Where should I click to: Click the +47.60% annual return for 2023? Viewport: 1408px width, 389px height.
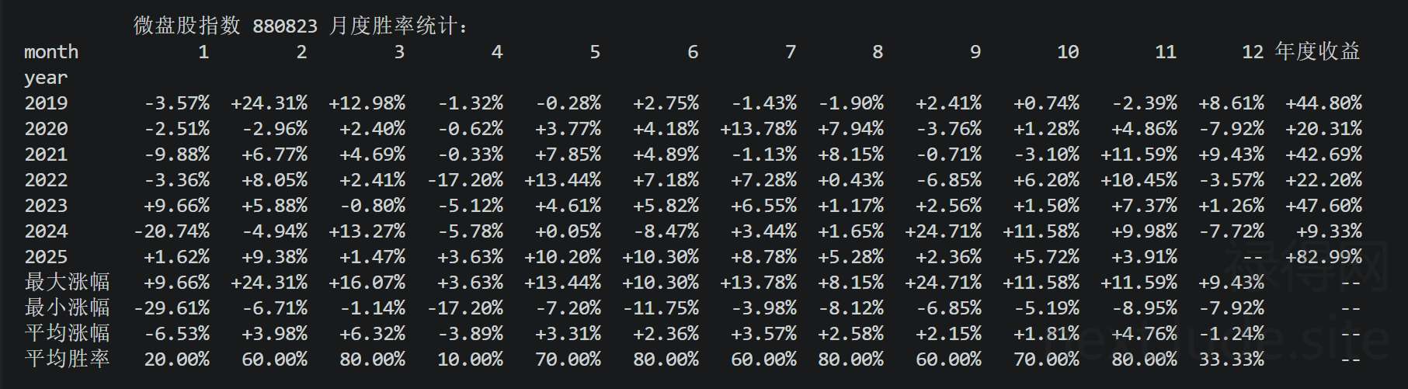(1323, 206)
